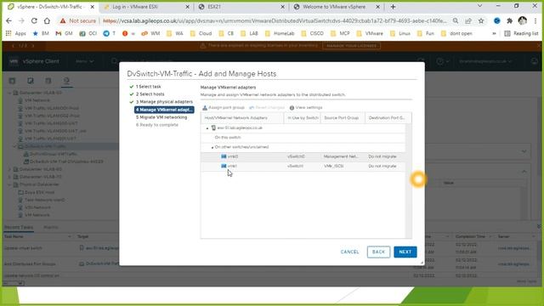This screenshot has height=306, width=544.
Task: Collapse Physical Datacenter in the background tree
Action: pyautogui.click(x=10, y=184)
